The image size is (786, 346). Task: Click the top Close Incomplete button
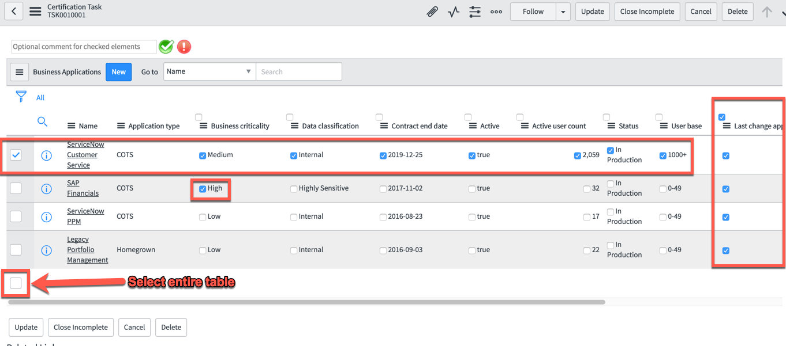(647, 12)
